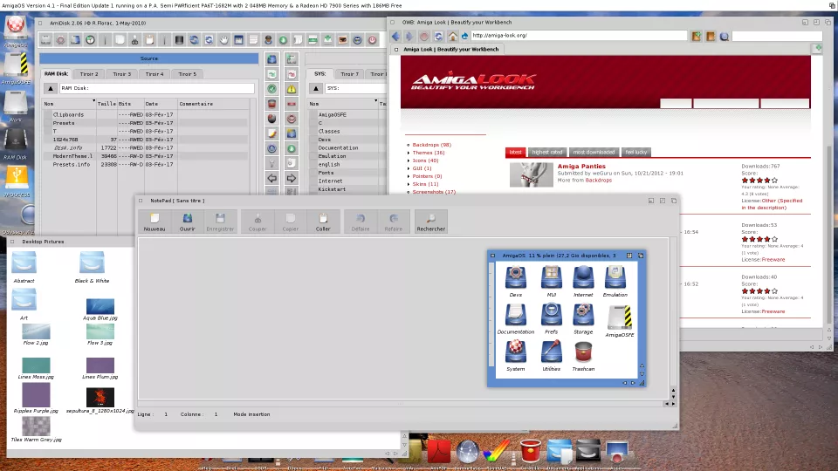Click the browser Home icon
838x471 pixels.
click(452, 37)
